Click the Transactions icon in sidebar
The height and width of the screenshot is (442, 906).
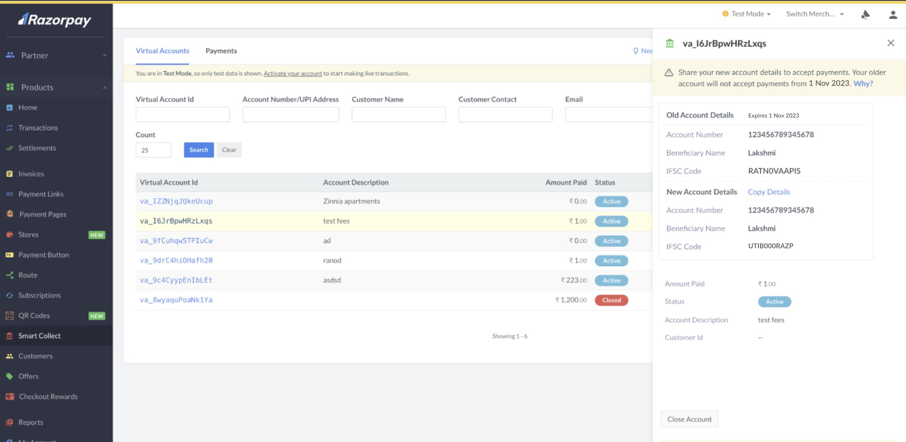[9, 128]
